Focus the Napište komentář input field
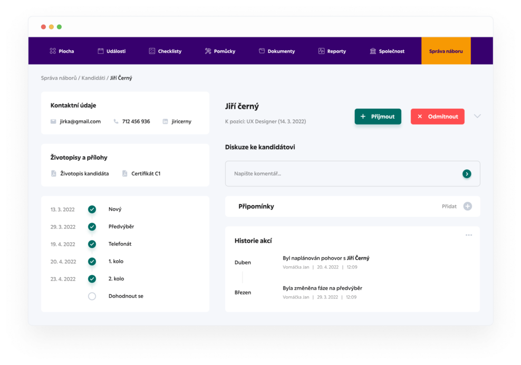The height and width of the screenshot is (365, 521). click(343, 174)
